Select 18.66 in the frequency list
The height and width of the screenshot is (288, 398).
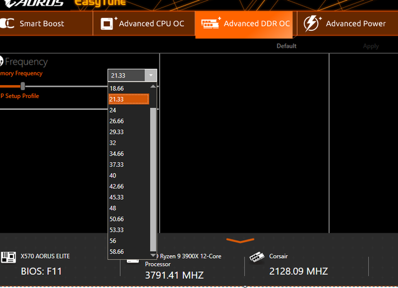point(129,88)
